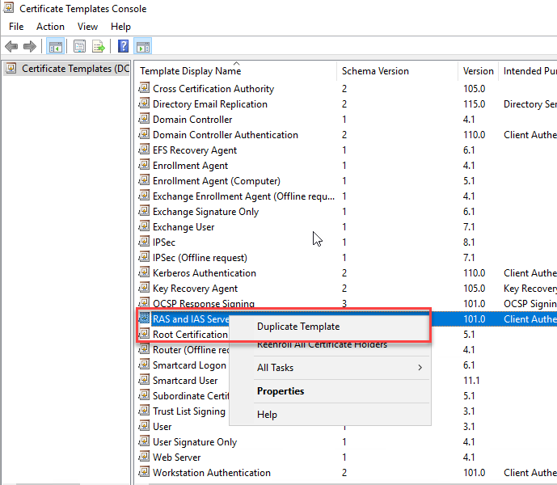Expand the All Tasks submenu

point(338,368)
